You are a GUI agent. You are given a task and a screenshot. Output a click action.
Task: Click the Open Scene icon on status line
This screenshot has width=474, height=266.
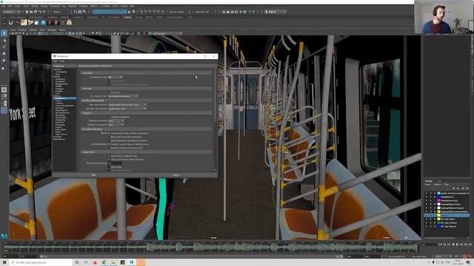point(31,12)
